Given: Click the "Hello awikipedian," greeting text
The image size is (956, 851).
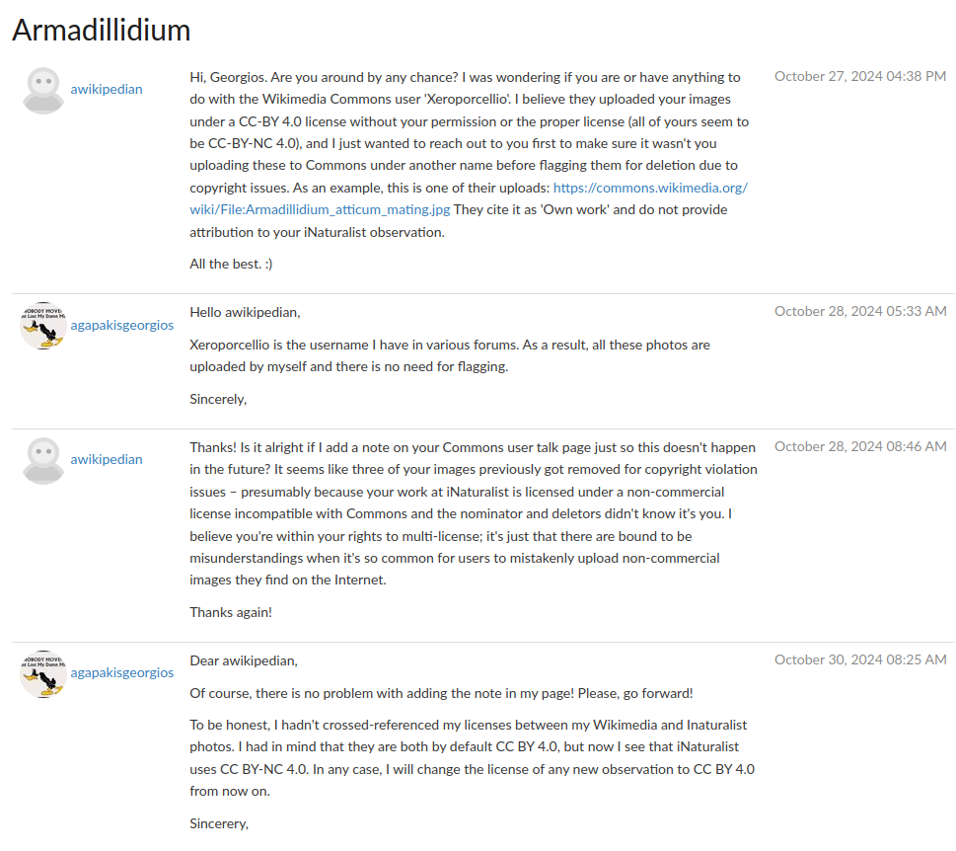Looking at the screenshot, I should pos(245,312).
